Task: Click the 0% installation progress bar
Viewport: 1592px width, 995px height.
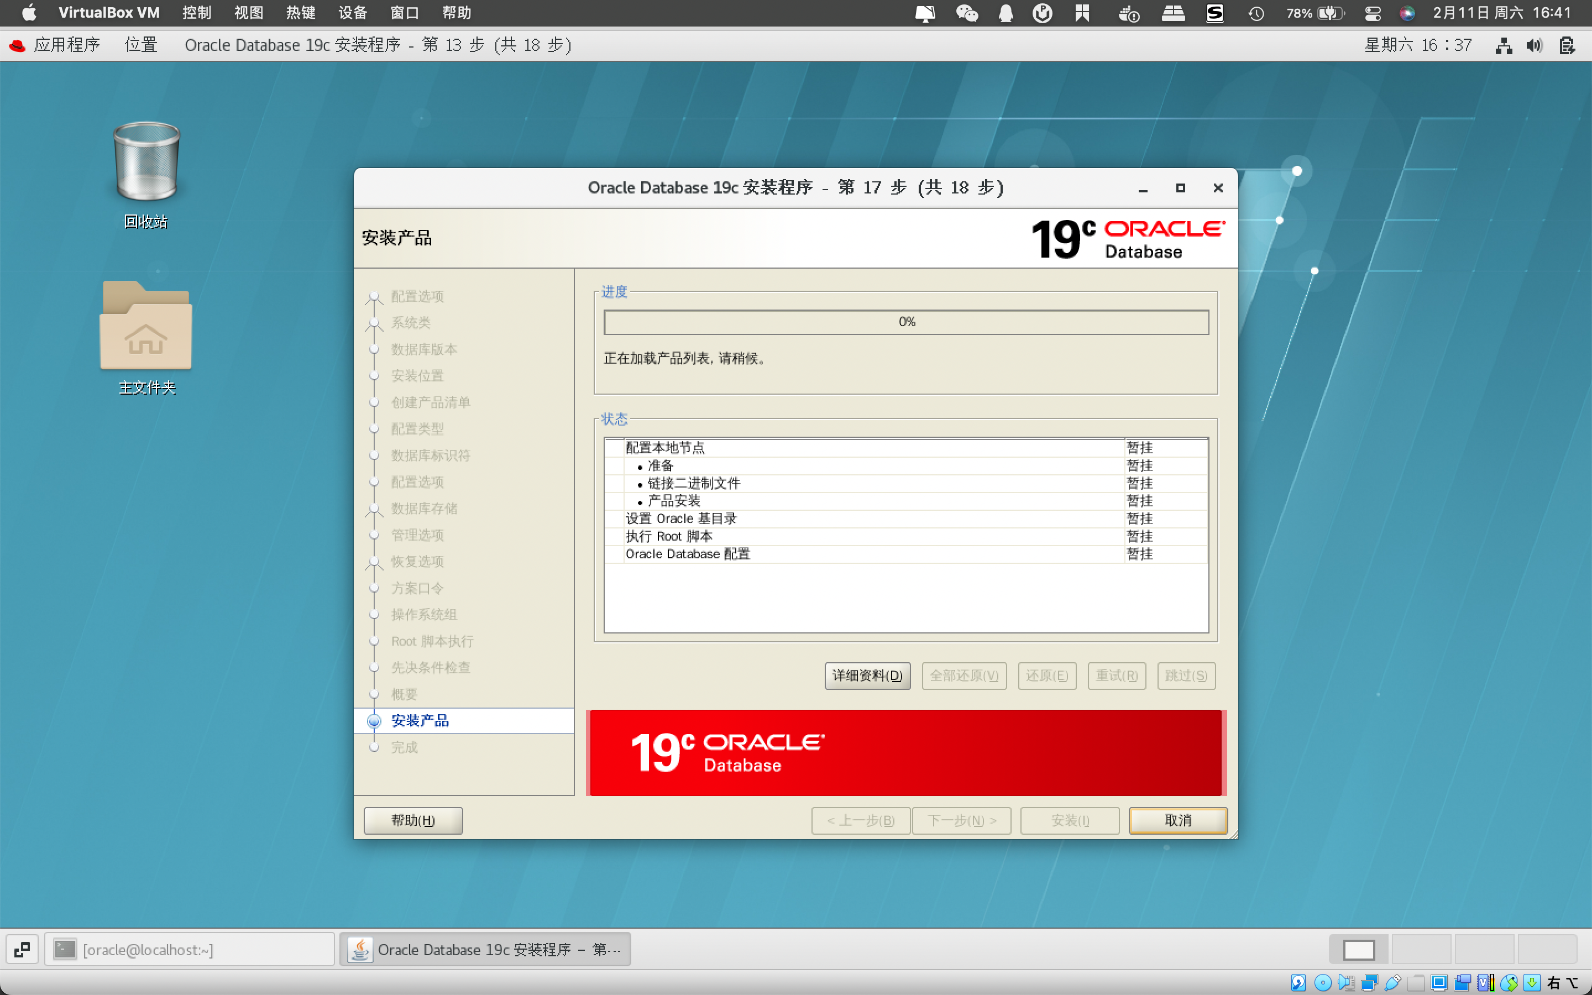Action: point(907,322)
